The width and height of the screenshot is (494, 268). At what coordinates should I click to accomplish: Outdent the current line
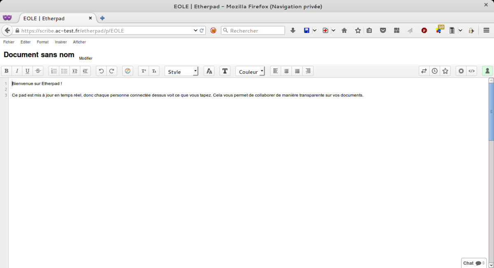pyautogui.click(x=86, y=71)
